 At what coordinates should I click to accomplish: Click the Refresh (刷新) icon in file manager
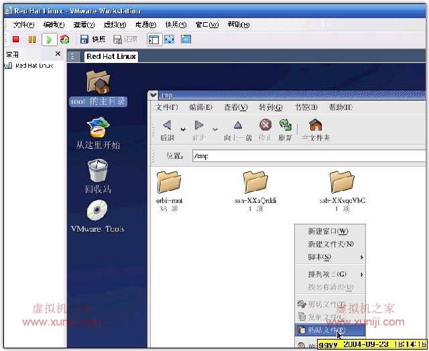click(x=286, y=125)
